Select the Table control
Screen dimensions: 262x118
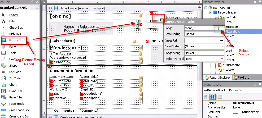13,53
